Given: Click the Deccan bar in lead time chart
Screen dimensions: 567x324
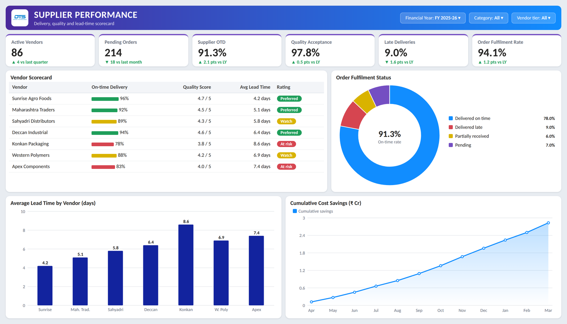Looking at the screenshot, I should 151,275.
